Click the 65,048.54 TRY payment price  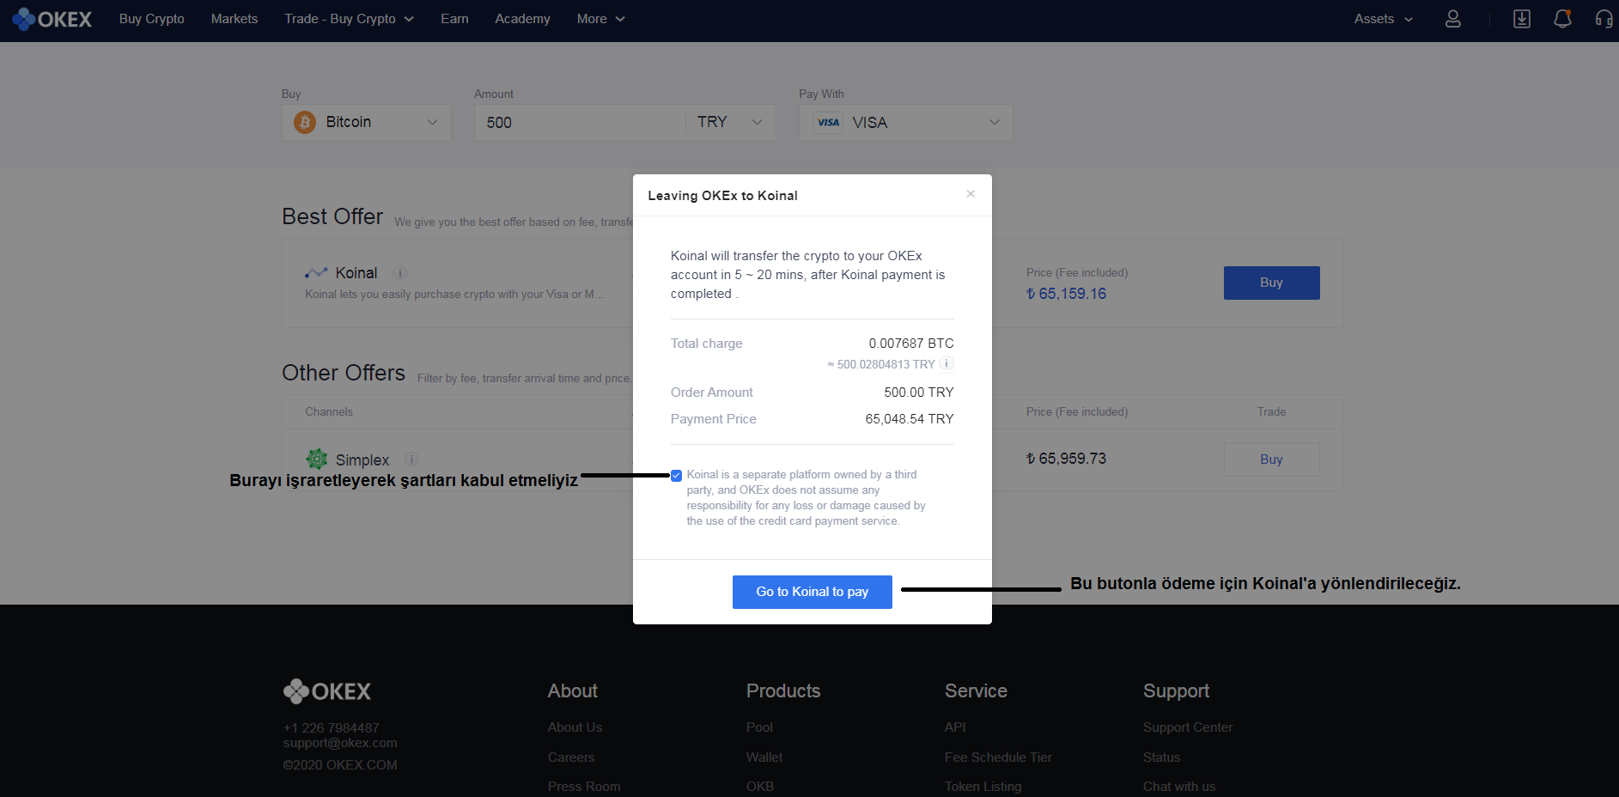910,419
